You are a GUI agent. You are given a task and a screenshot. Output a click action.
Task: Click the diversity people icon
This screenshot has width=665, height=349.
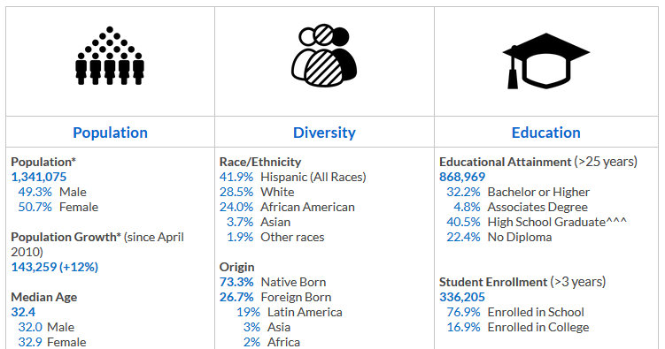click(x=324, y=56)
